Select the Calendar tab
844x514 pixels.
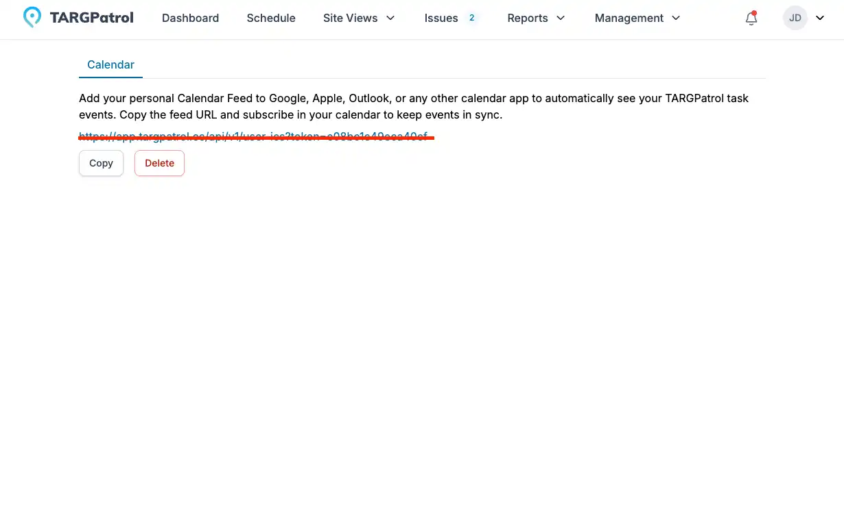[x=110, y=64]
